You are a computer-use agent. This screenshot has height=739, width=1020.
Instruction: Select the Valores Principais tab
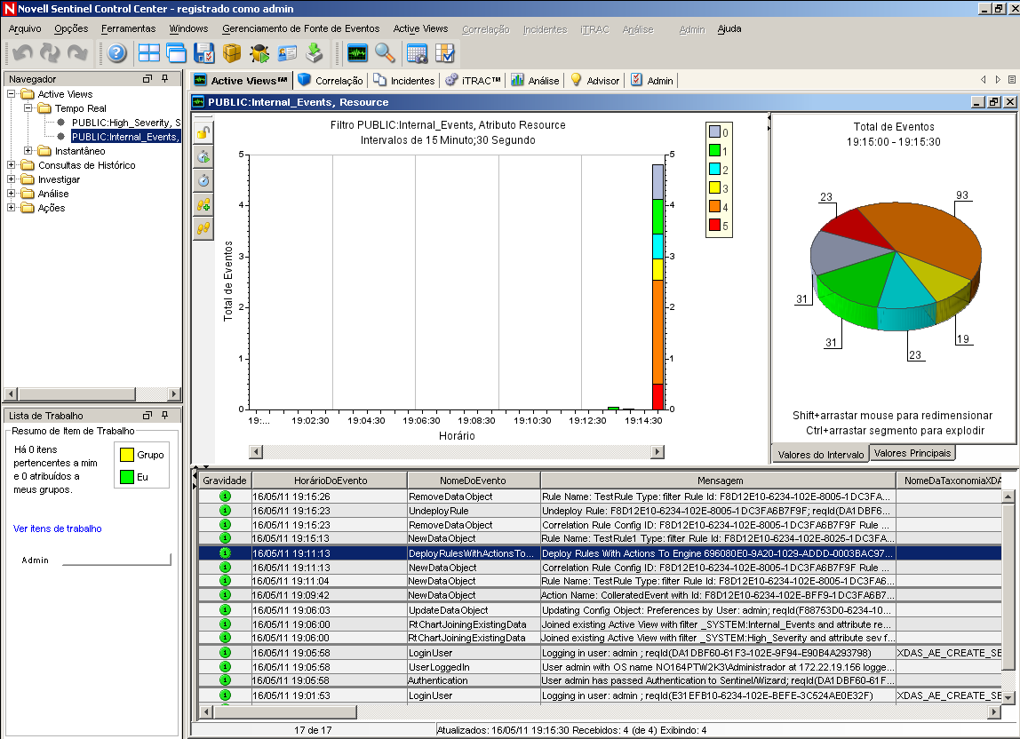912,453
